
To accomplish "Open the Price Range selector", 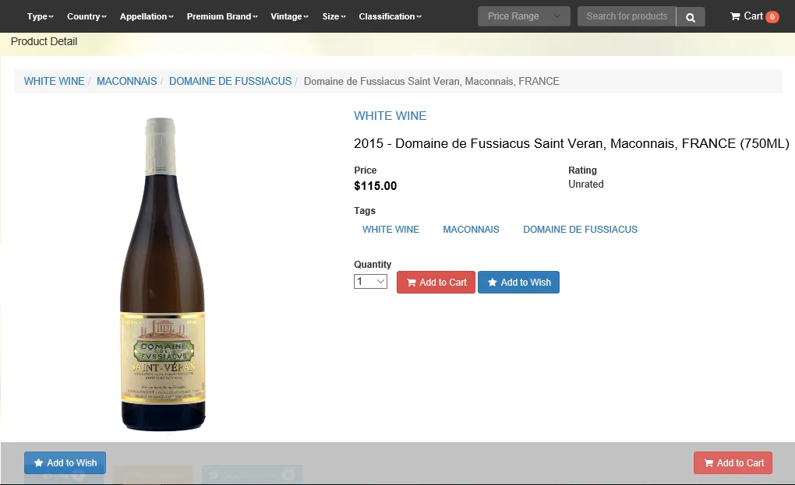I will [x=524, y=16].
